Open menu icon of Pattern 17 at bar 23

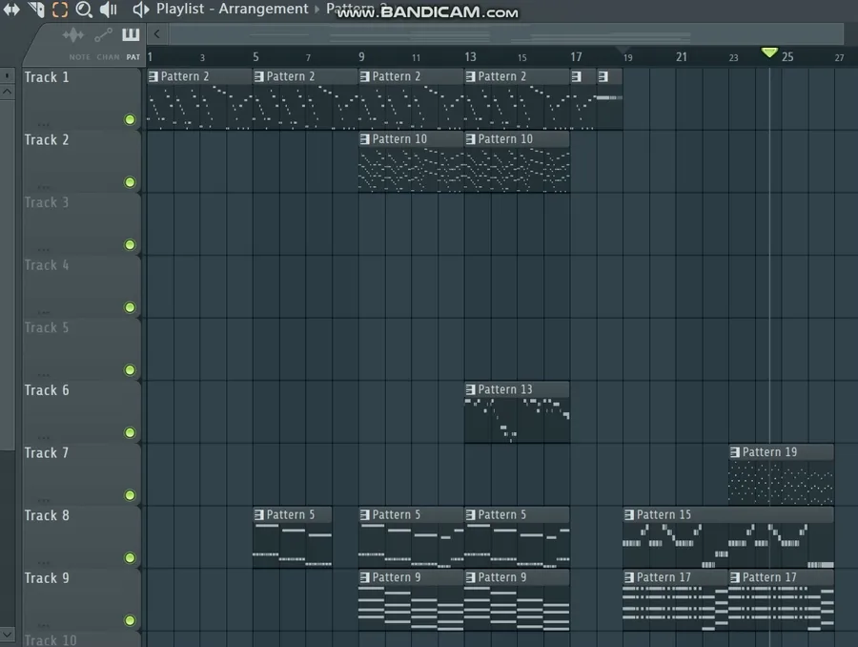(735, 577)
